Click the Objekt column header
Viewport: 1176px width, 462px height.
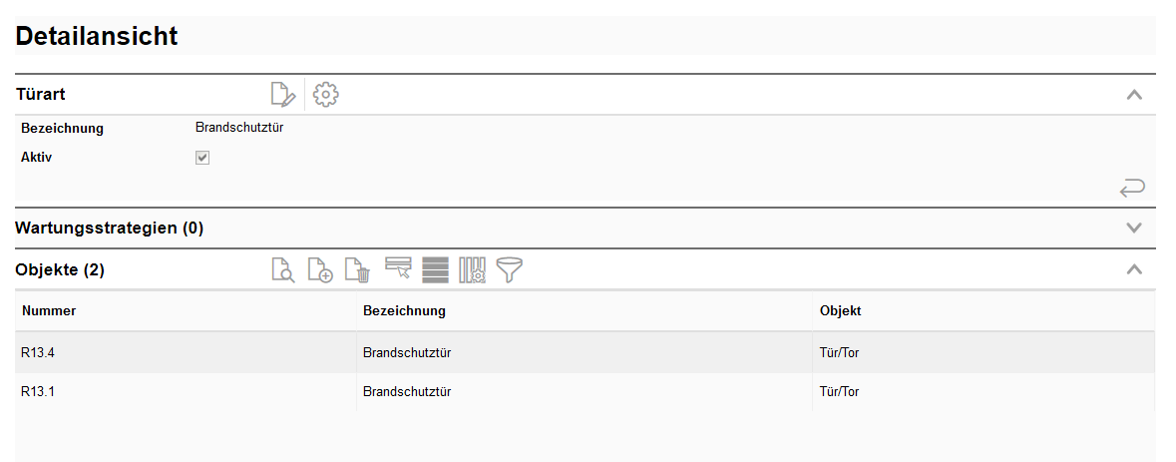pyautogui.click(x=840, y=311)
